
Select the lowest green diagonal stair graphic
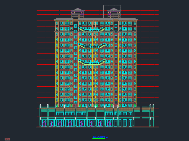92,62
